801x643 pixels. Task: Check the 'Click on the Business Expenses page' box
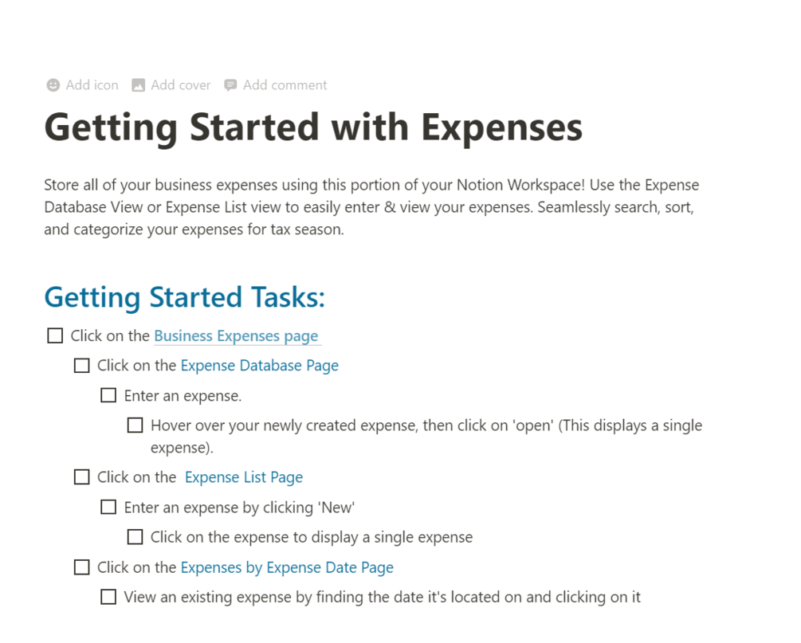[55, 335]
